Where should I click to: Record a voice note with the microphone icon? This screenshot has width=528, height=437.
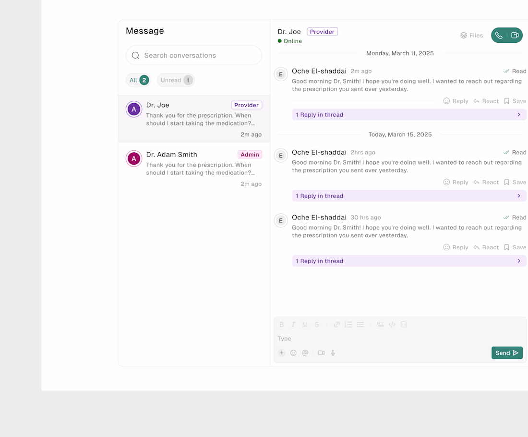click(333, 353)
